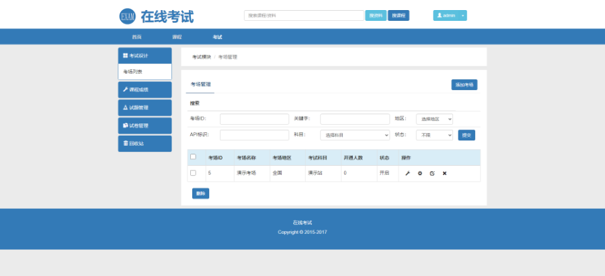The width and height of the screenshot is (605, 276).
Task: Click the 考场管理 breadcrumb text
Action: pos(228,57)
